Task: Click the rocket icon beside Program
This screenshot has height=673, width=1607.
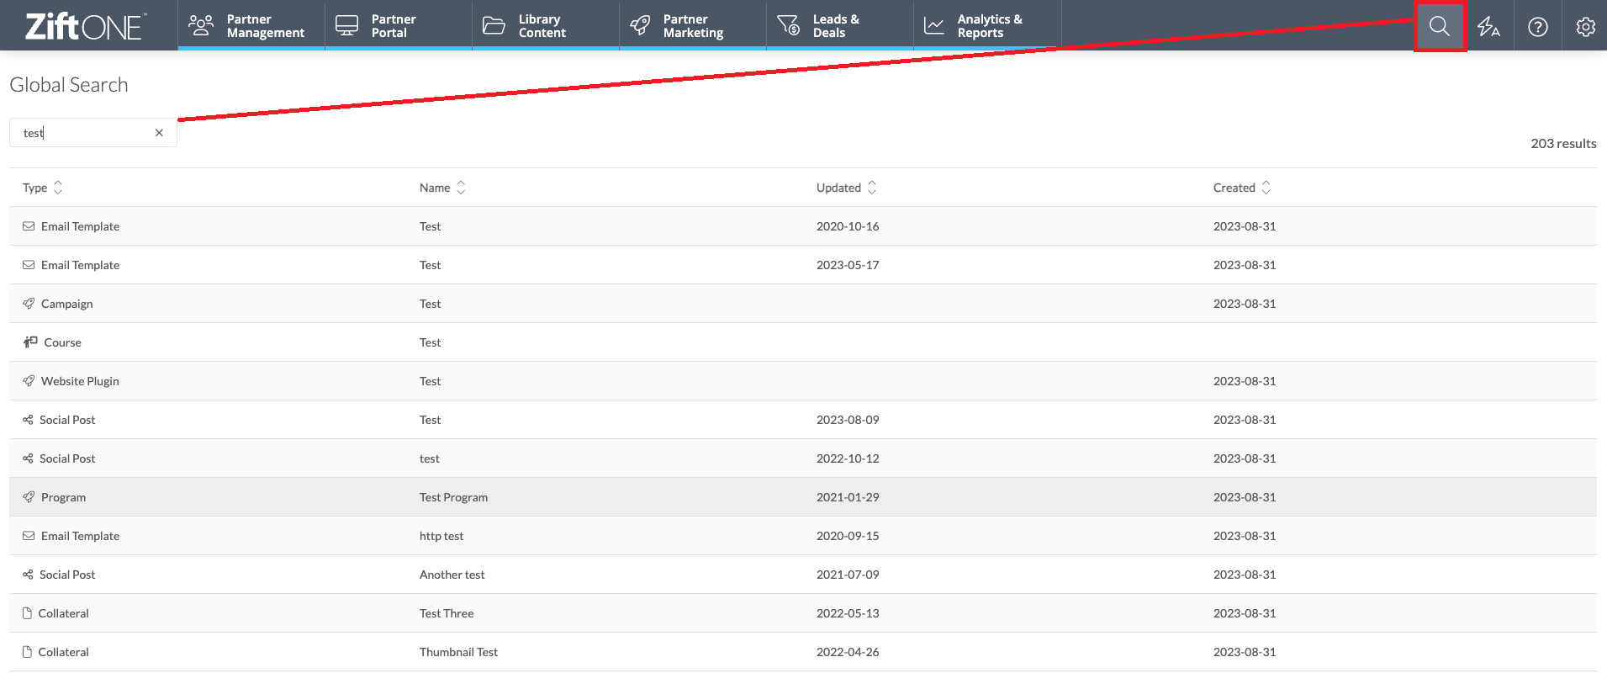Action: pyautogui.click(x=29, y=497)
